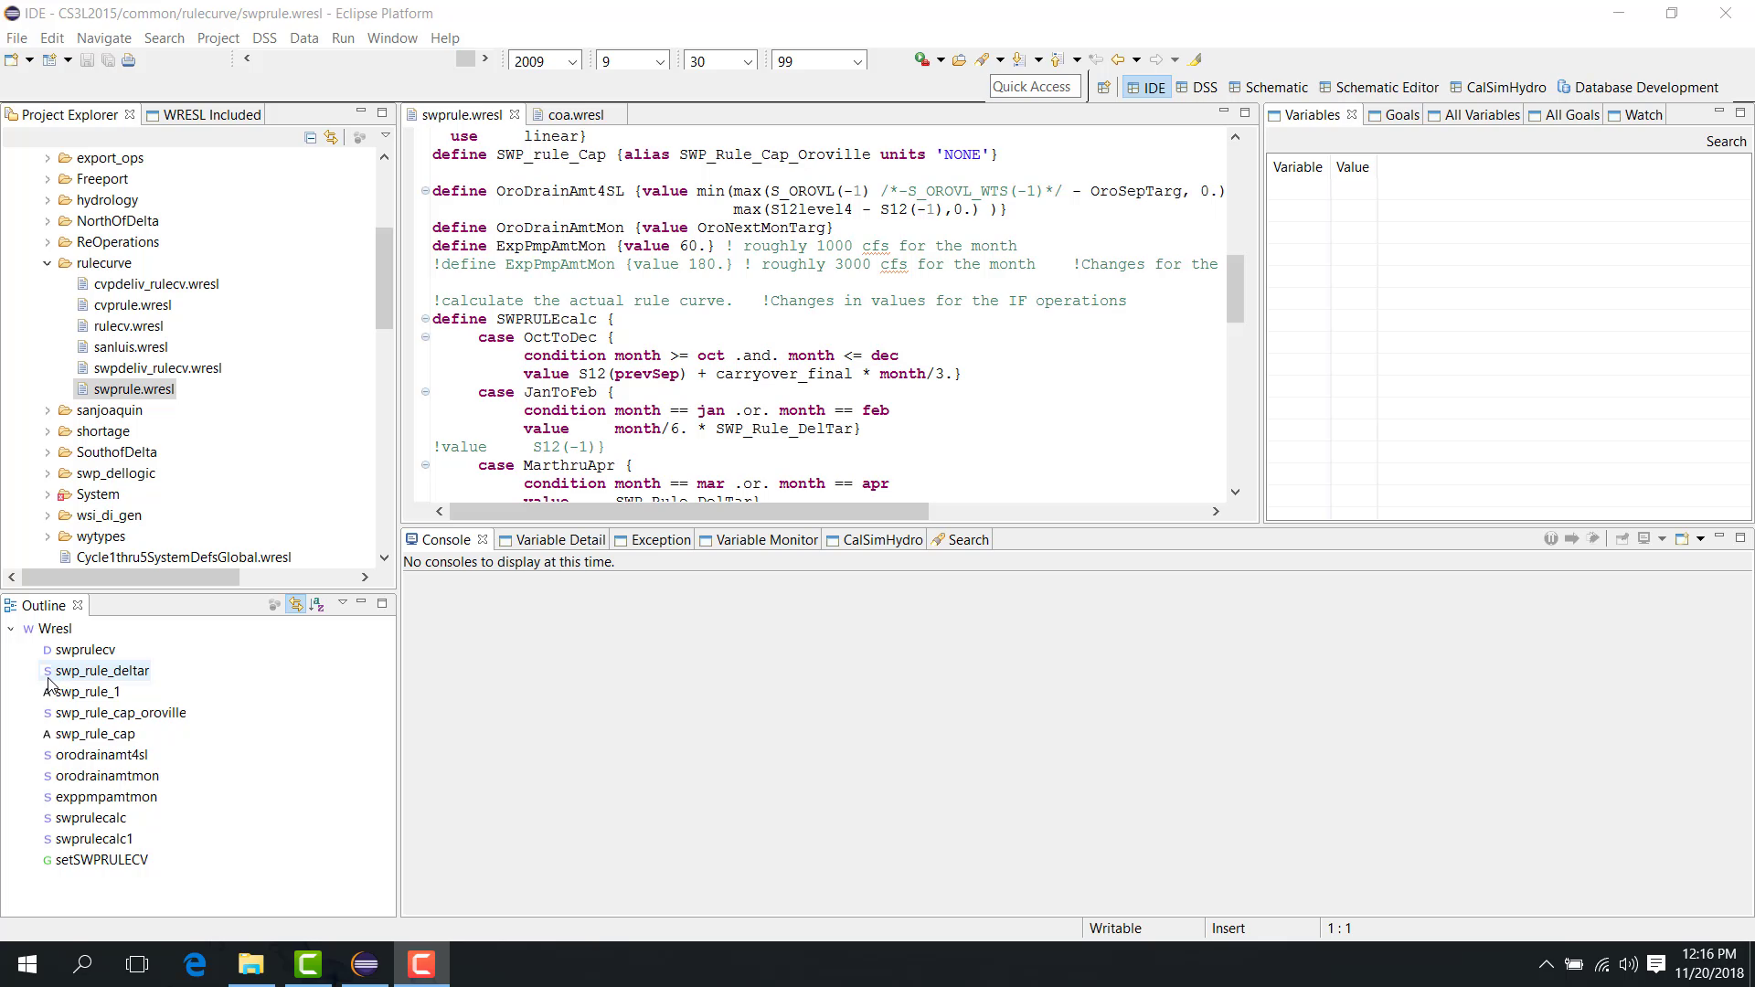Click the Next Annotation toolbar icon
This screenshot has height=987, width=1755.
click(1018, 60)
